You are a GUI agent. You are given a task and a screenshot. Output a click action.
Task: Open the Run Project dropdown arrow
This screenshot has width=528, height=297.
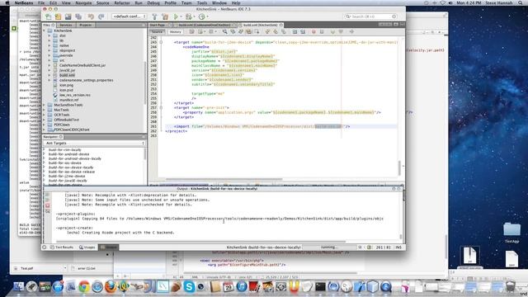[181, 16]
